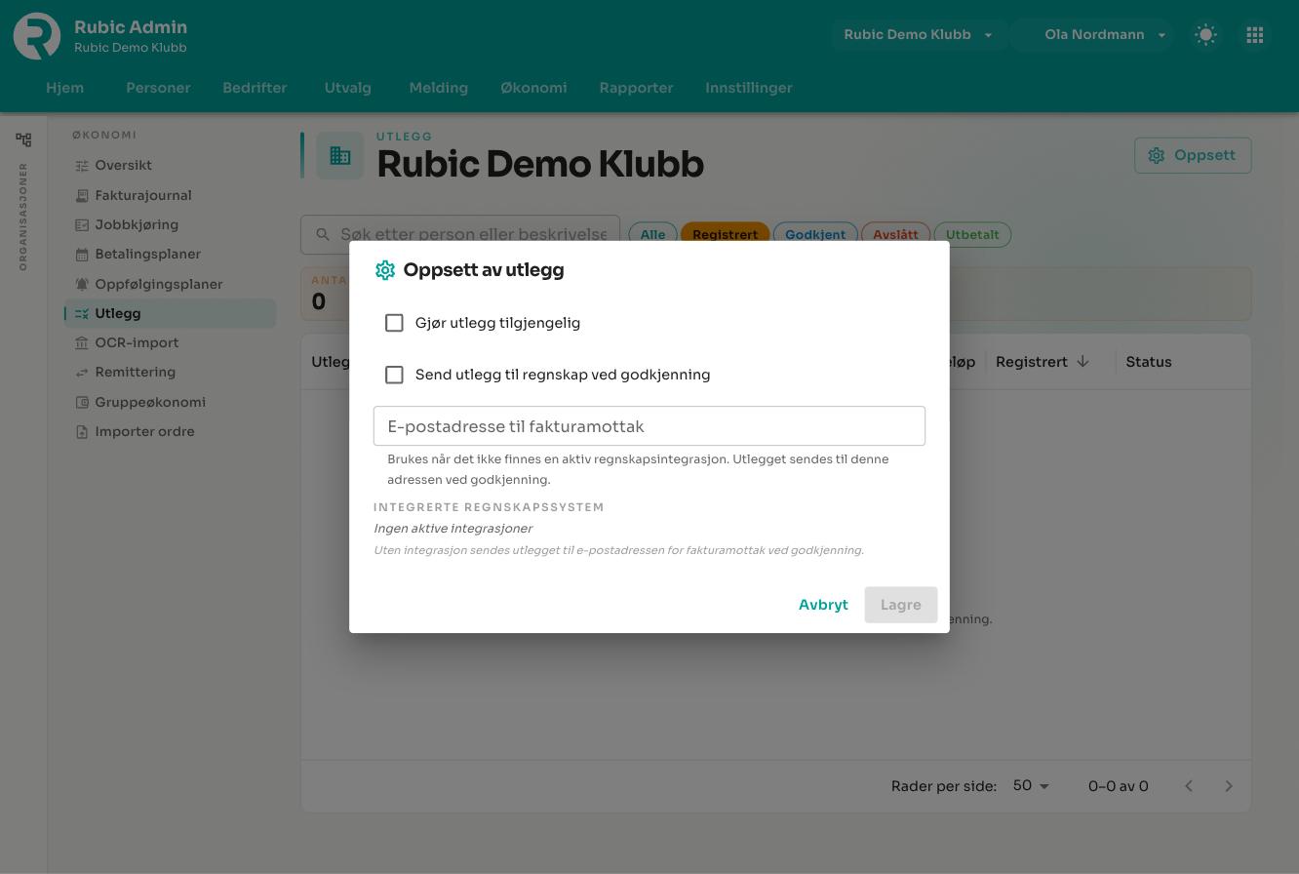Click the Lagre button
The height and width of the screenshot is (874, 1299).
click(901, 605)
